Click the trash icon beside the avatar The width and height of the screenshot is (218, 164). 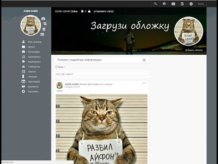point(44,29)
